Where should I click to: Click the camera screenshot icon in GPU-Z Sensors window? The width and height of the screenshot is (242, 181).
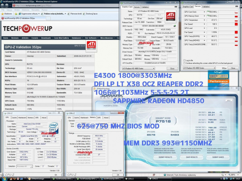(x=237, y=7)
